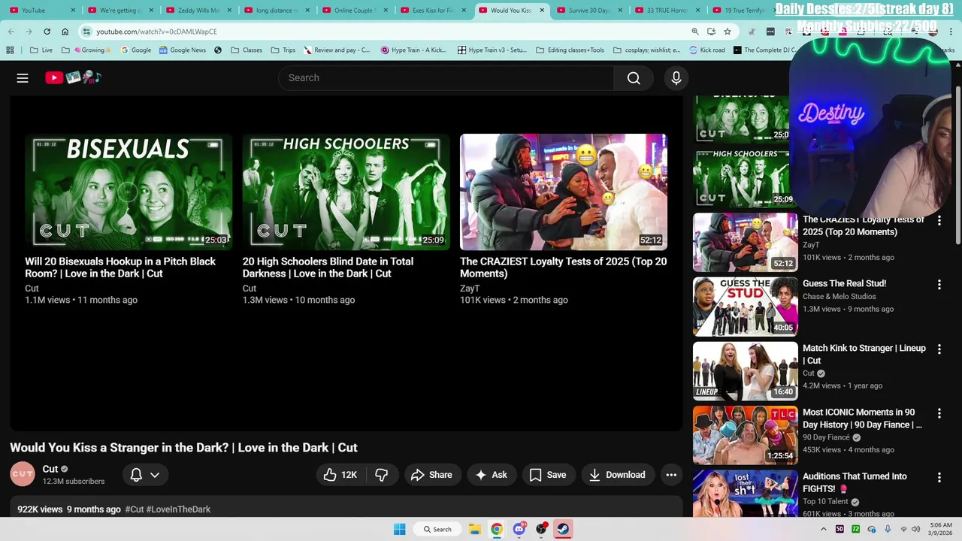Open File Explorer from the taskbar
962x541 pixels.
475,529
